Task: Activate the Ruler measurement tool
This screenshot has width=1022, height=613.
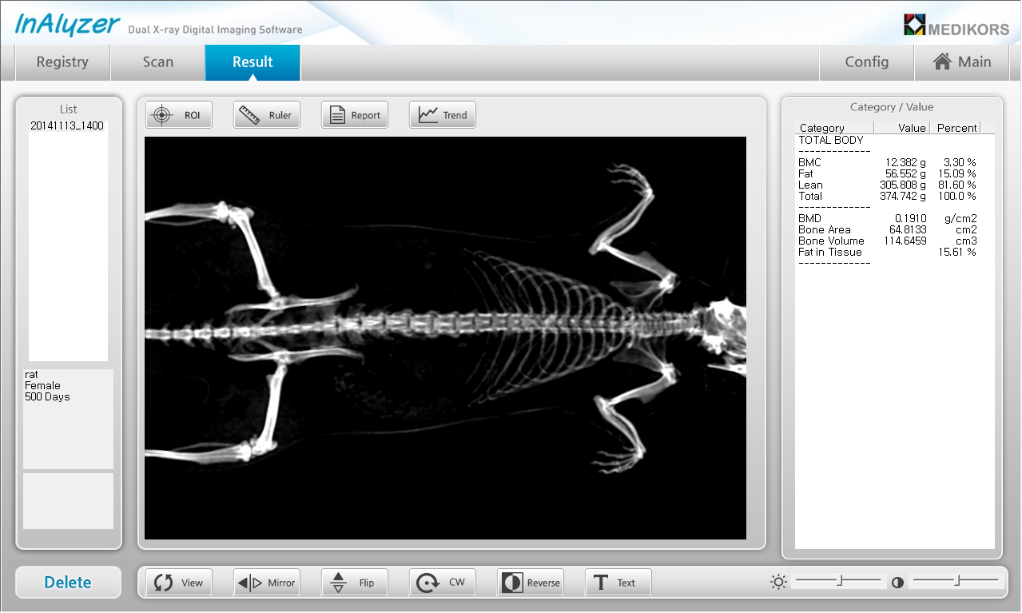Action: coord(267,115)
